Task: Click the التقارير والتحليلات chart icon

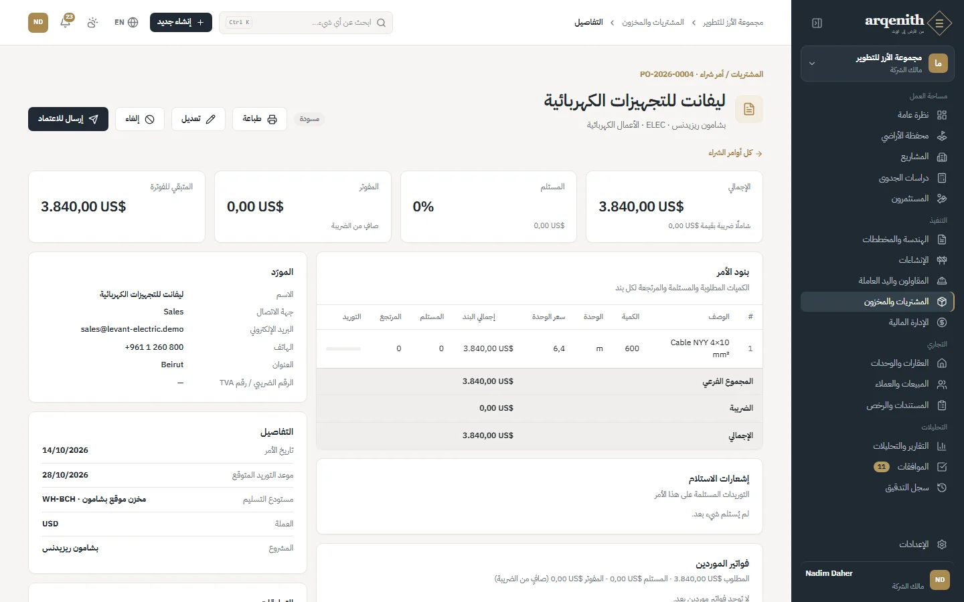Action: click(942, 446)
